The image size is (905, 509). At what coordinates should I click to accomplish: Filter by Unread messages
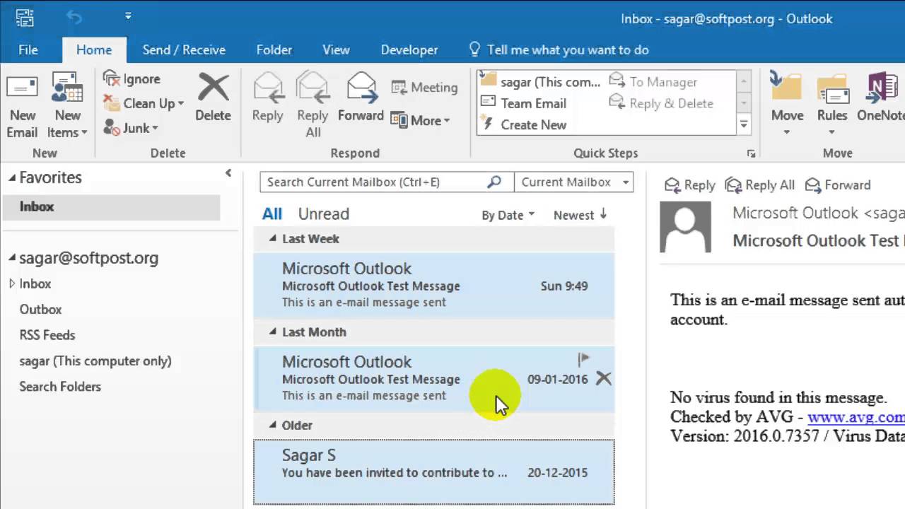coord(324,214)
